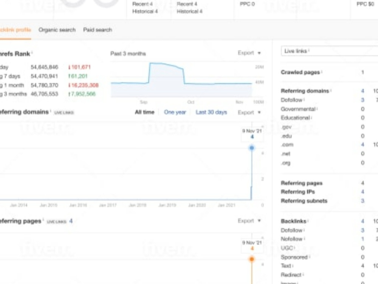Click the Dofollow backlinks value 3

(x=363, y=230)
